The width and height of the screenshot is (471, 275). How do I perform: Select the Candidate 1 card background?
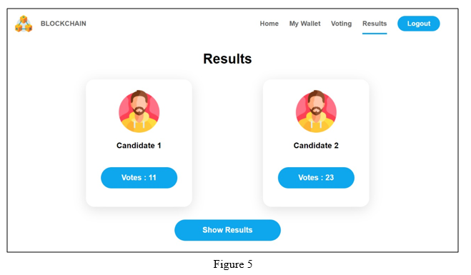139,198
